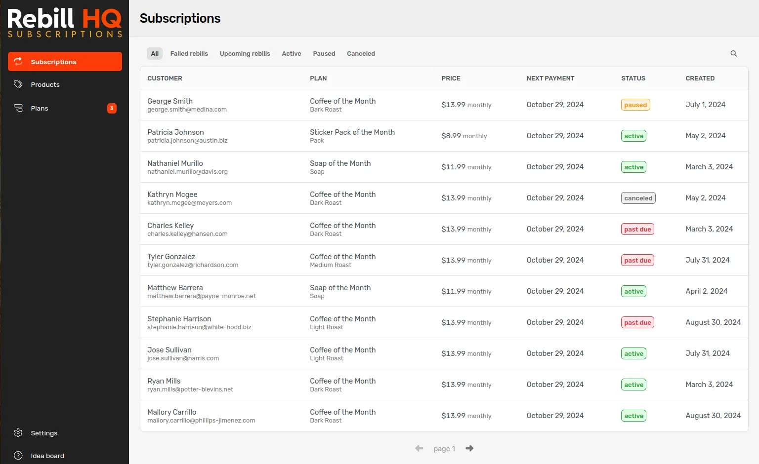Image resolution: width=759 pixels, height=464 pixels.
Task: Click the Plans notification badge showing 3
Action: click(112, 108)
